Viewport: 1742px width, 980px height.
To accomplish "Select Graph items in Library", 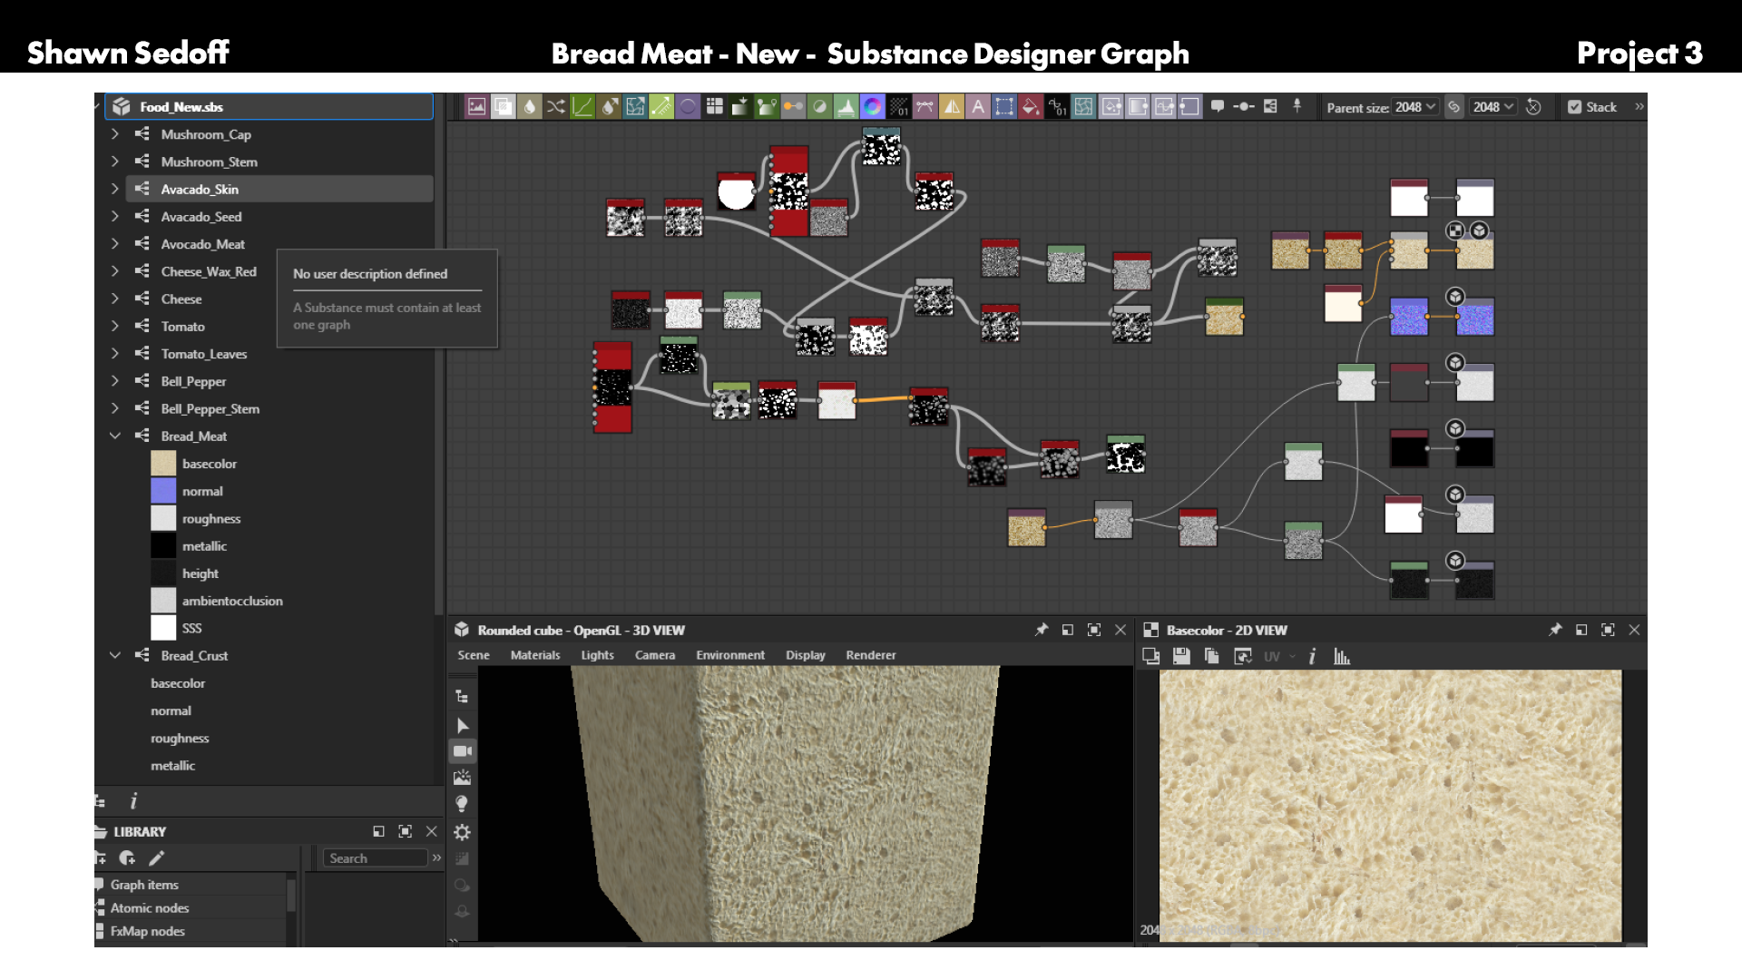I will coord(144,885).
